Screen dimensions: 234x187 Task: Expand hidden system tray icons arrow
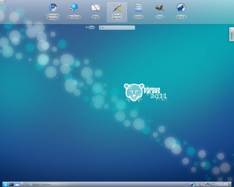213,184
